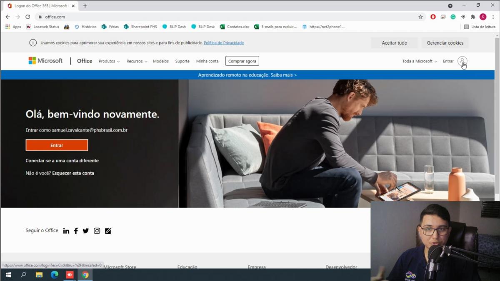500x281 pixels.
Task: Open the Windows Start menu
Action: click(8, 275)
